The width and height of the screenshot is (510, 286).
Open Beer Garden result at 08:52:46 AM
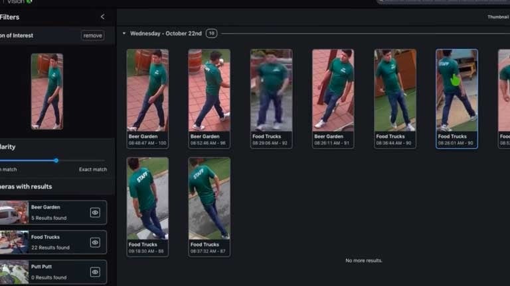pos(209,91)
